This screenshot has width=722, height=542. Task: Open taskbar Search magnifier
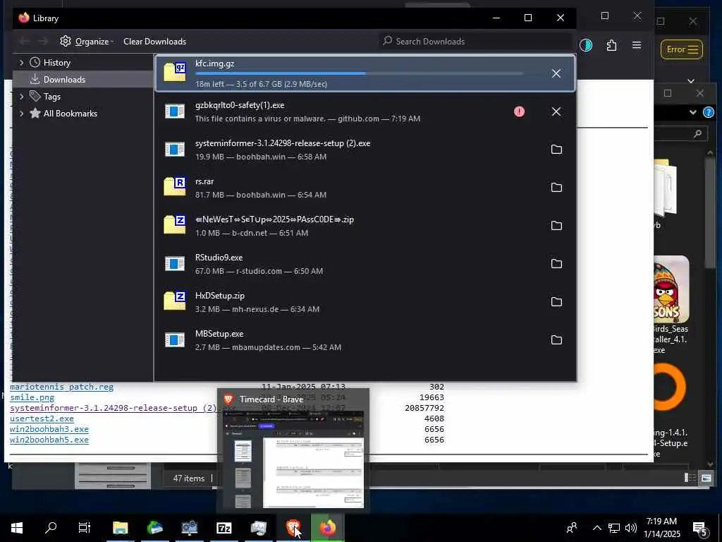coord(51,528)
